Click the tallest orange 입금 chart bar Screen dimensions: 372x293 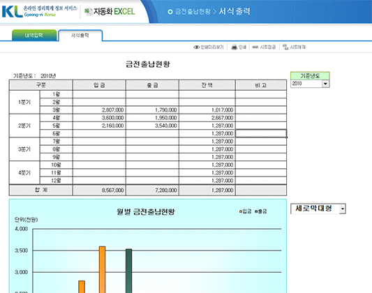point(103,269)
